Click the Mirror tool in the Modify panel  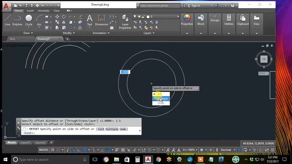click(64, 22)
